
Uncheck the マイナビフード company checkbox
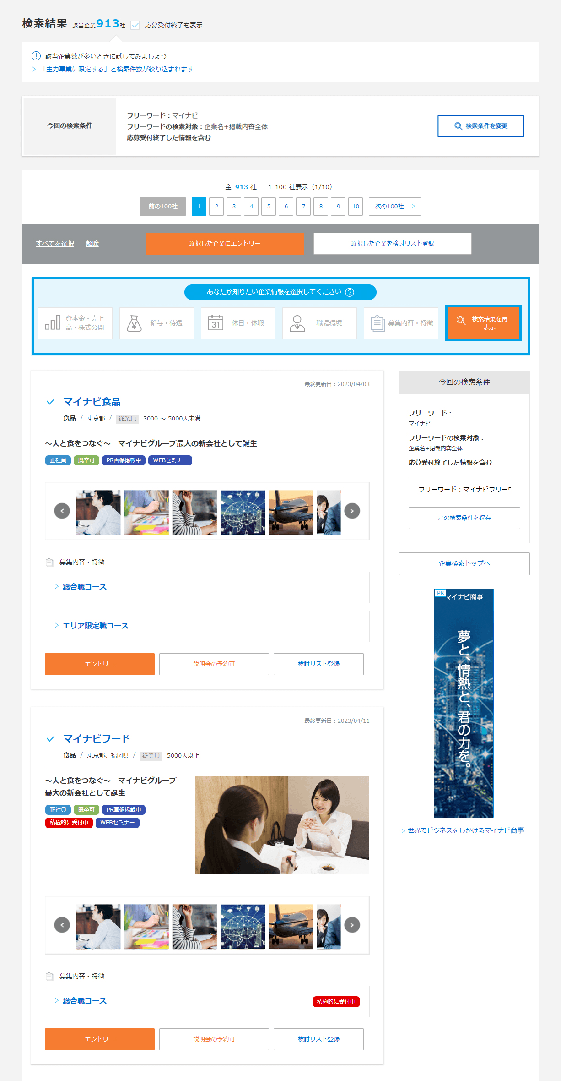click(51, 738)
